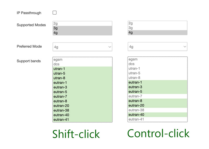Select eutran-41 in left Support bands list
The width and height of the screenshot is (209, 149).
82,120
